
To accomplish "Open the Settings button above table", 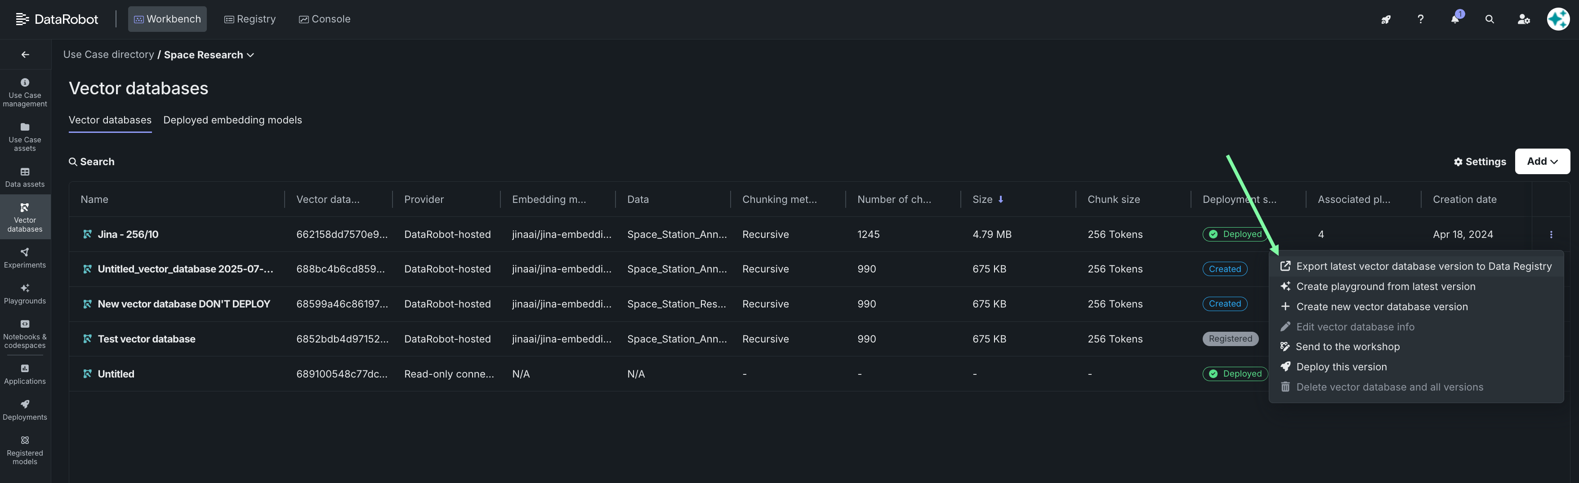I will 1479,162.
